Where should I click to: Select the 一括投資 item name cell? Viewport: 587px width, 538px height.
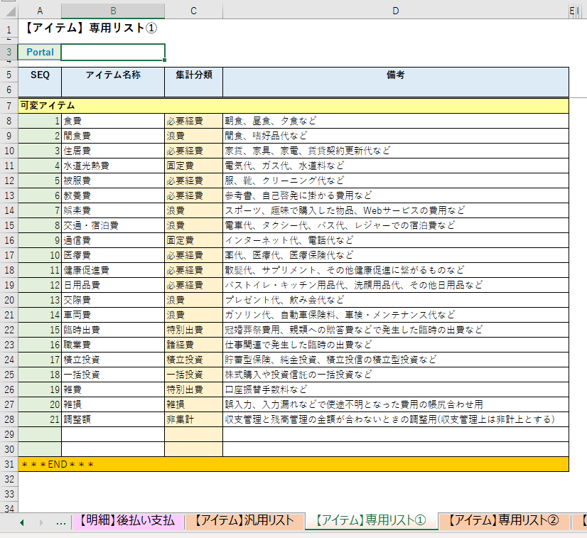click(x=113, y=375)
